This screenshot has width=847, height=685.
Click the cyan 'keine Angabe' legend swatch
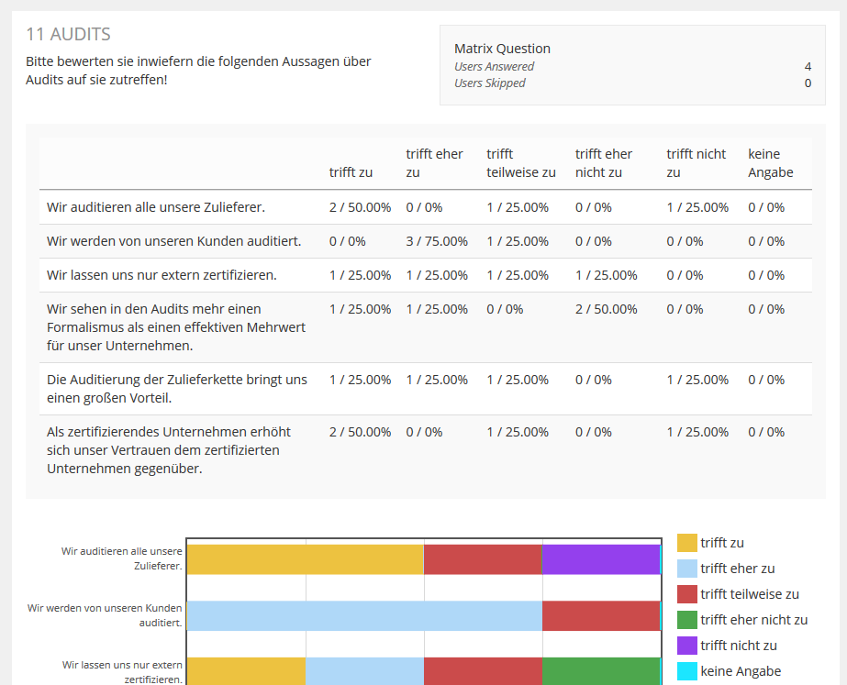point(687,671)
